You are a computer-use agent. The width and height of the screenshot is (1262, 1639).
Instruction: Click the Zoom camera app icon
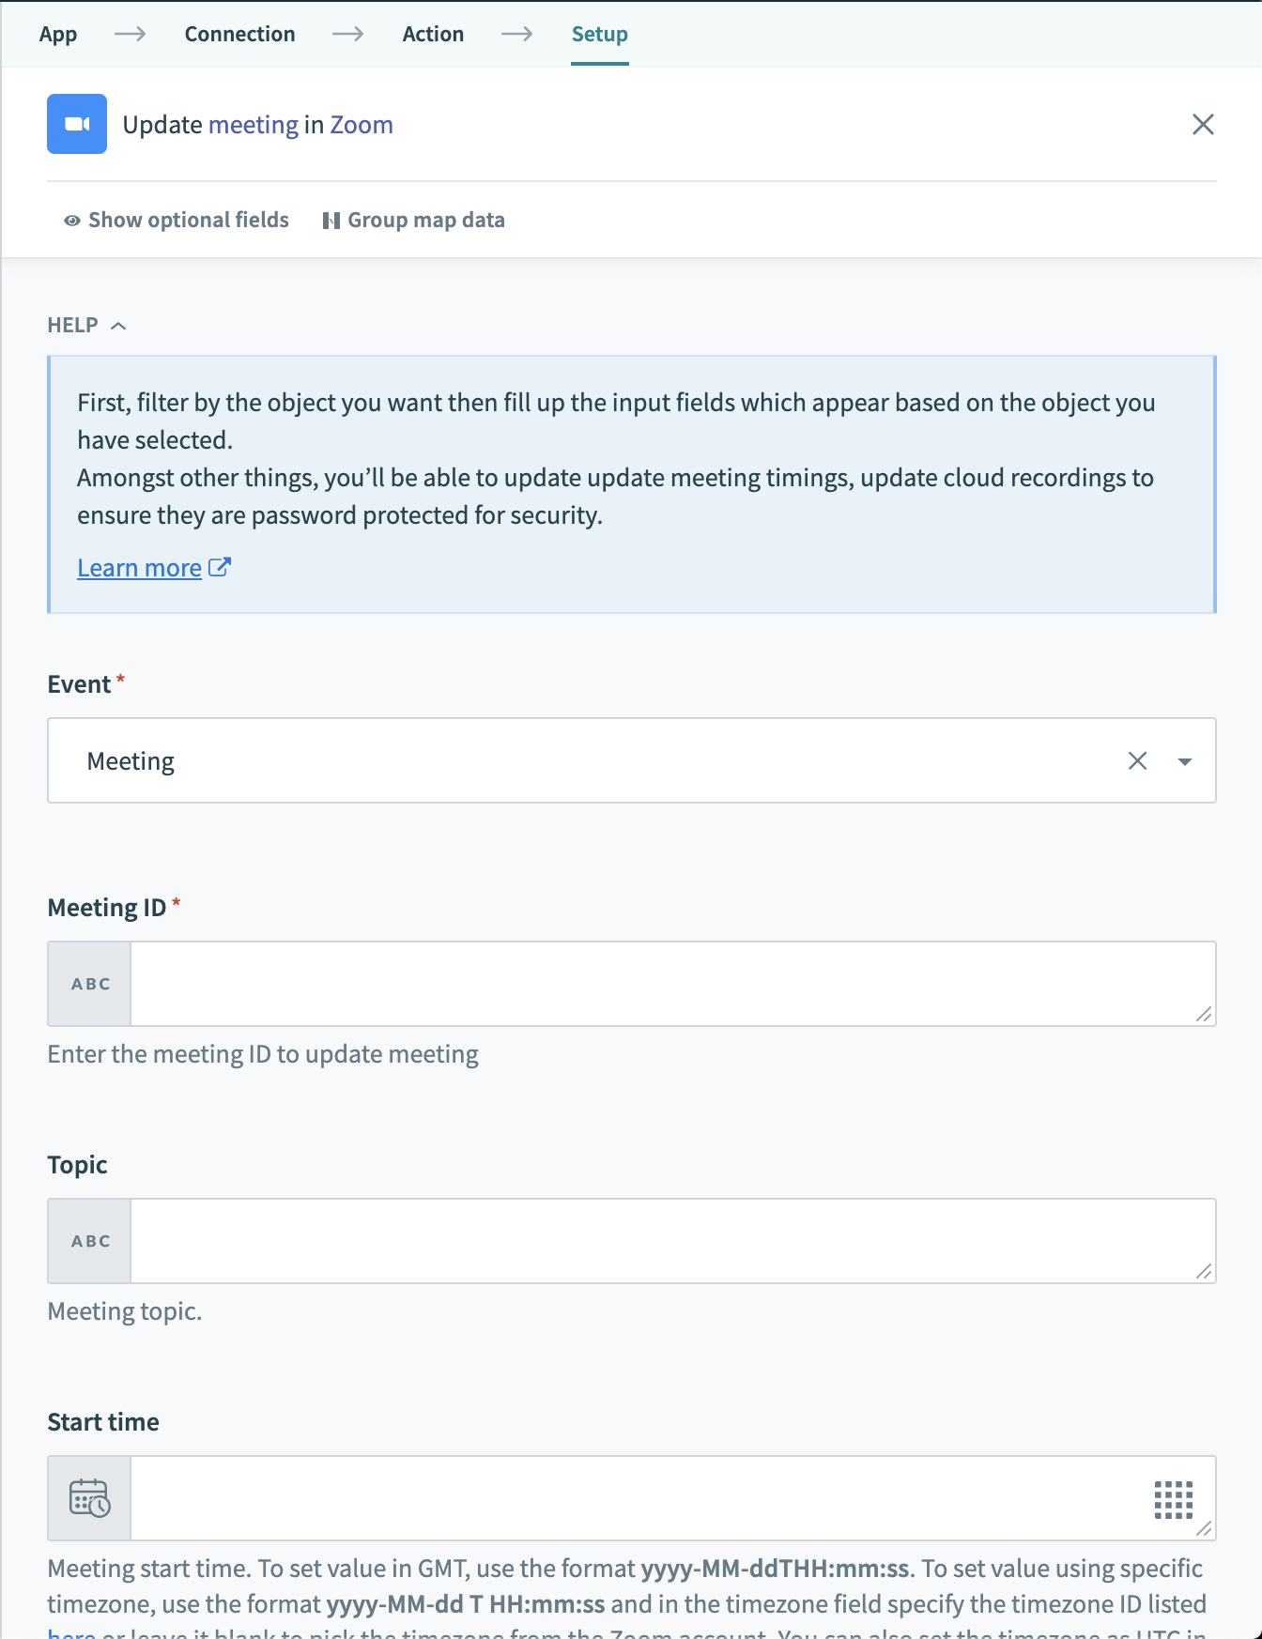click(77, 124)
